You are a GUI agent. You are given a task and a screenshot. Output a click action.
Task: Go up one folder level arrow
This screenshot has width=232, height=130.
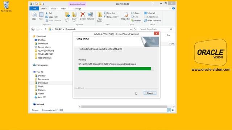(x=46, y=29)
